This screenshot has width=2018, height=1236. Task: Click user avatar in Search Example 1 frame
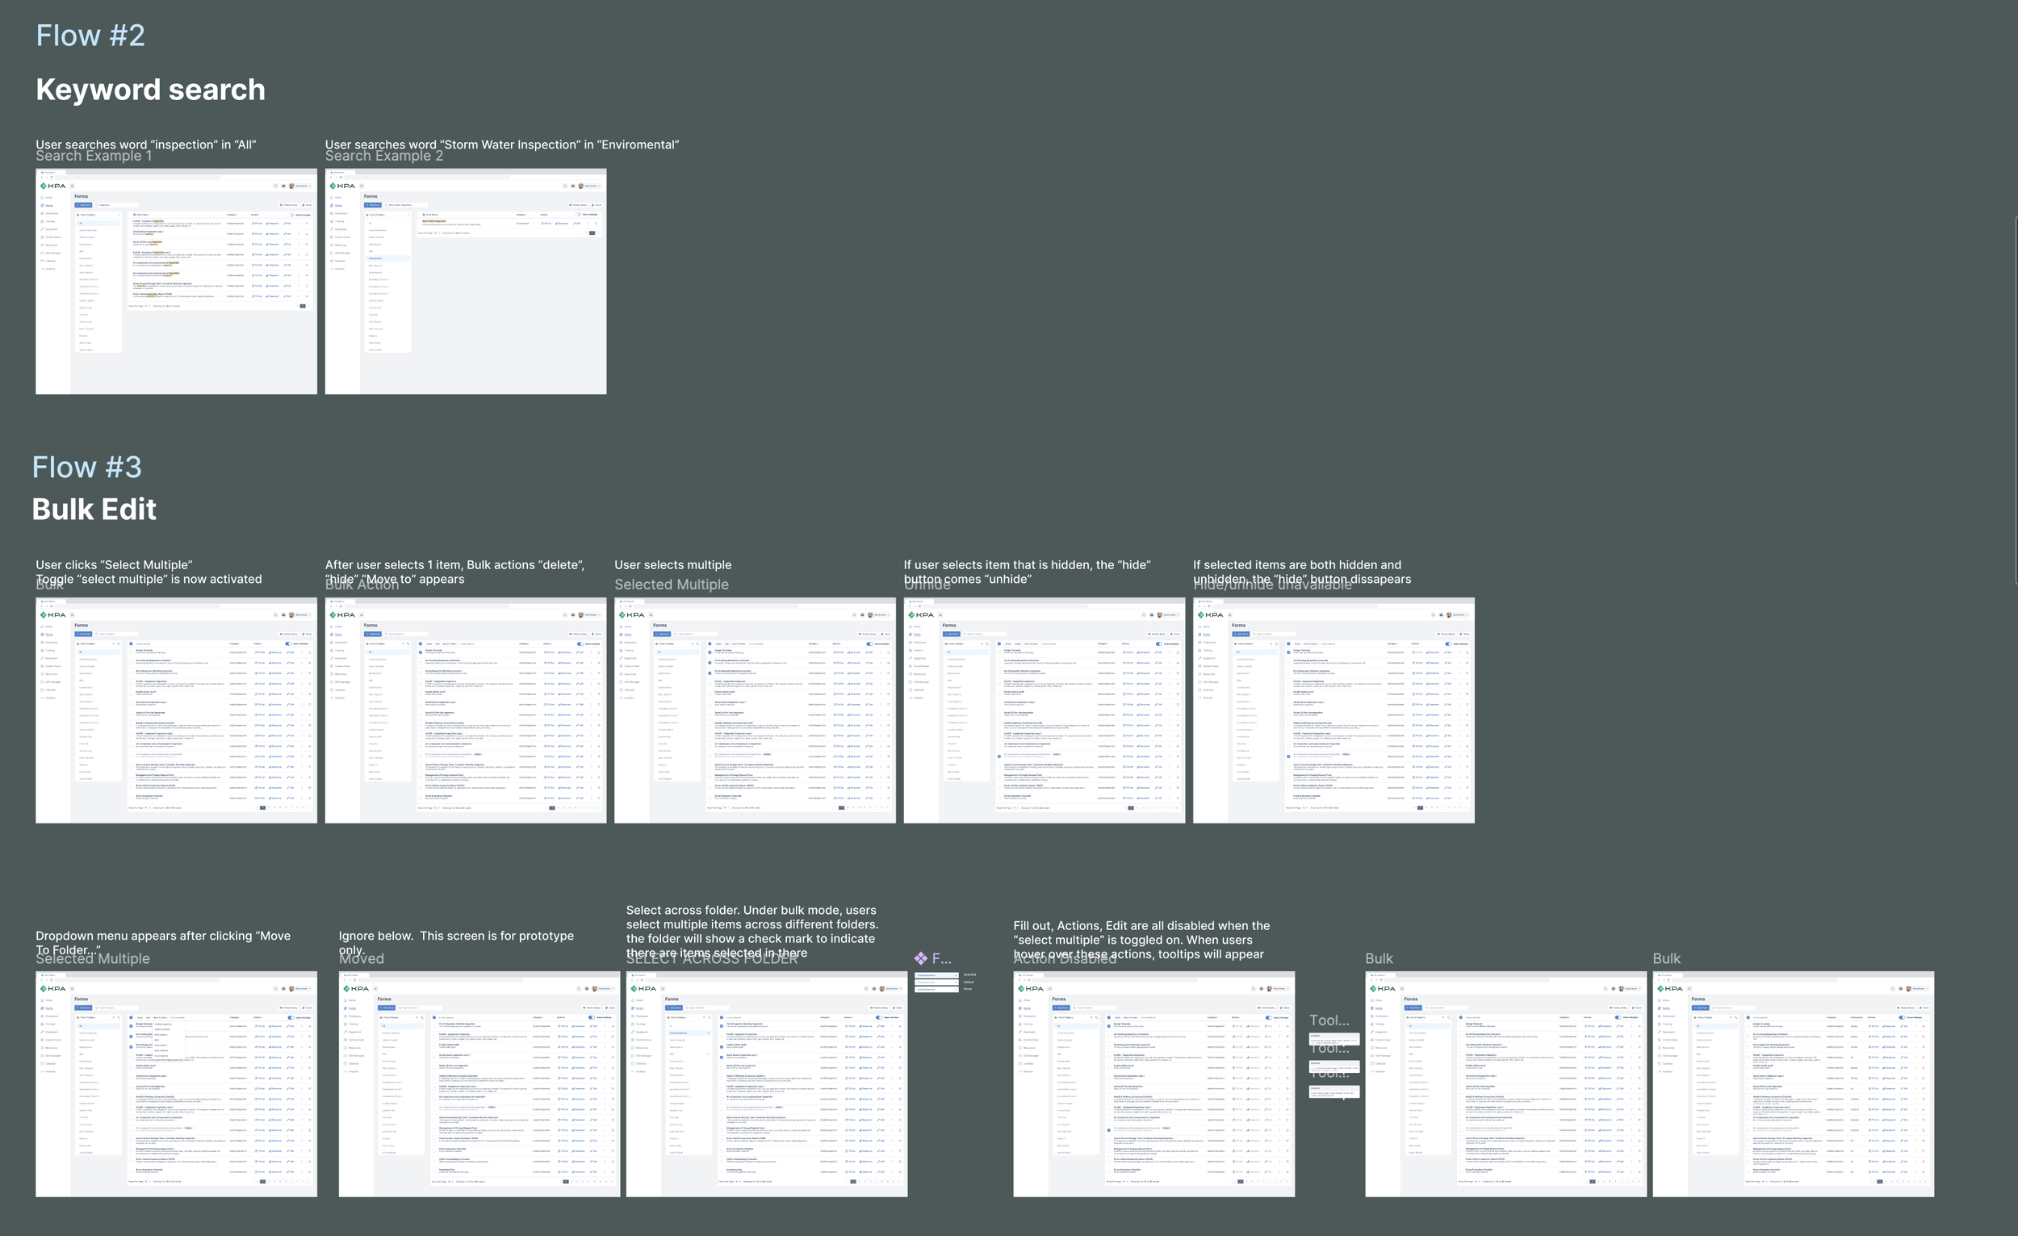click(x=291, y=186)
